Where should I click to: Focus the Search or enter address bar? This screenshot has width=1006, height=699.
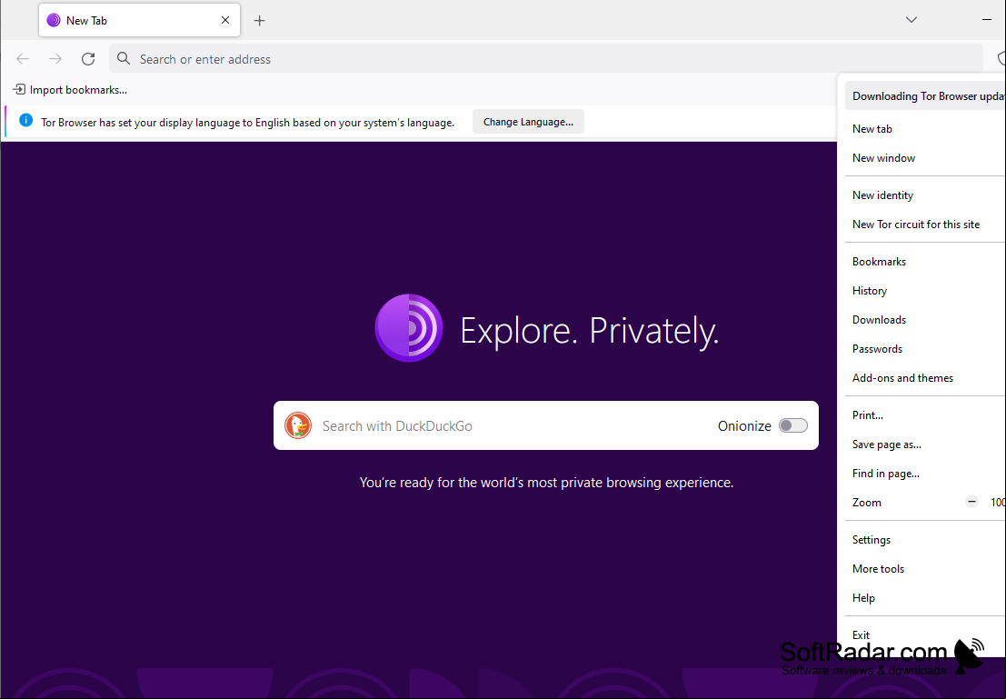click(x=546, y=59)
